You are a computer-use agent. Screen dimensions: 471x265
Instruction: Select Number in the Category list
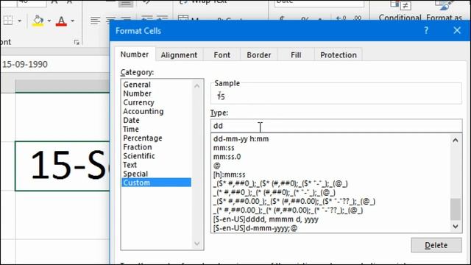pos(157,93)
